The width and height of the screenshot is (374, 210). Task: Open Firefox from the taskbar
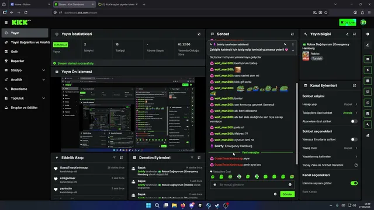(183, 205)
